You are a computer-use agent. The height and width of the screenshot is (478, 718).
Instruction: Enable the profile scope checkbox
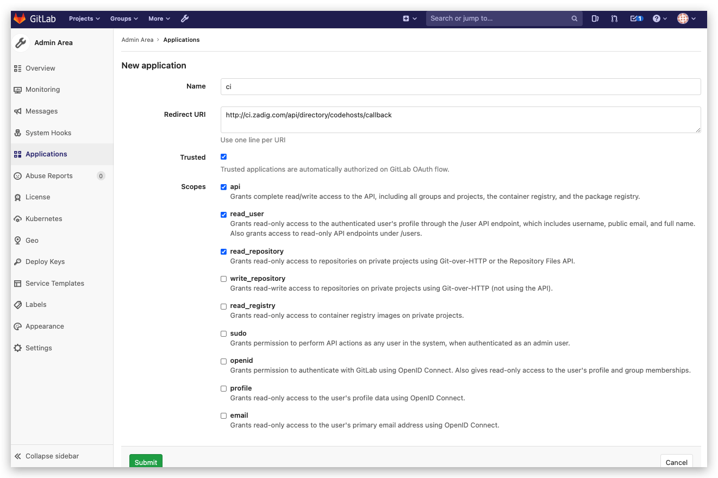point(223,388)
